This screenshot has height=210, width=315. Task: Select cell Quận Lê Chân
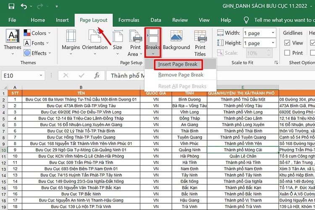(x=243, y=156)
